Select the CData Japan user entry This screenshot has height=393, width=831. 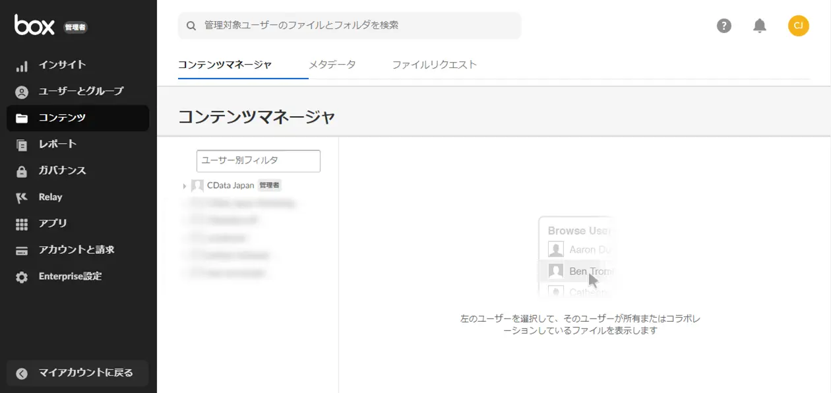pos(231,186)
